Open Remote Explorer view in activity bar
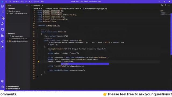Screen dimensions: 172x97 (3, 29)
